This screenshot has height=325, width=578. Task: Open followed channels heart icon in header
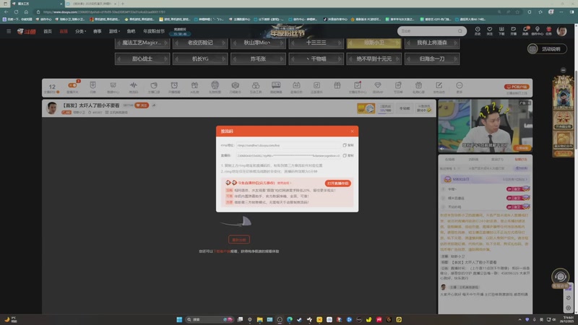click(x=489, y=30)
